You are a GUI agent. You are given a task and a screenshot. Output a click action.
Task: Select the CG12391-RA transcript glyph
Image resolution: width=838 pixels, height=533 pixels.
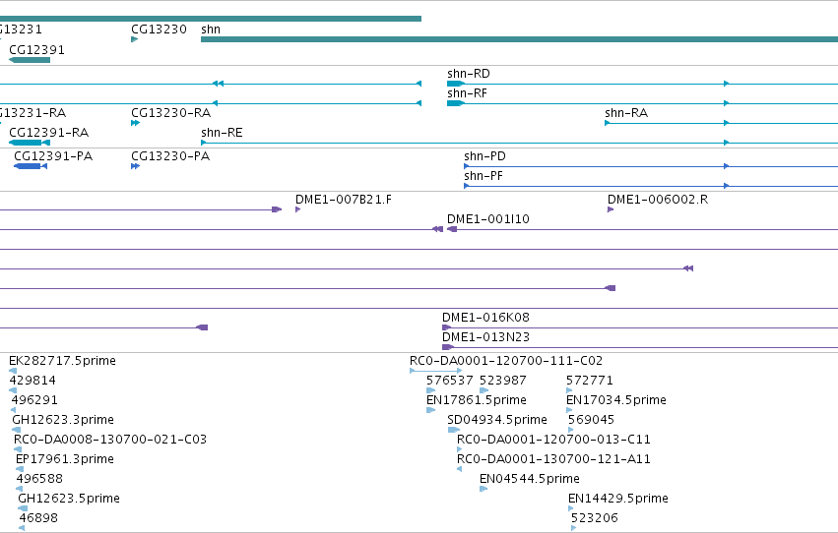[x=30, y=143]
